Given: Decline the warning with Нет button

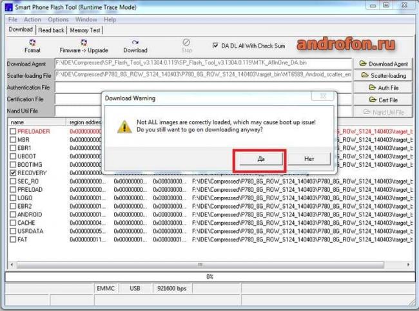Looking at the screenshot, I should tap(309, 159).
